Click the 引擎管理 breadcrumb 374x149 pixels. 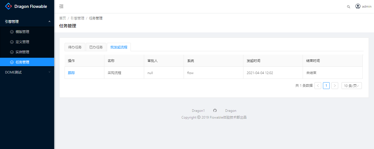(78, 18)
